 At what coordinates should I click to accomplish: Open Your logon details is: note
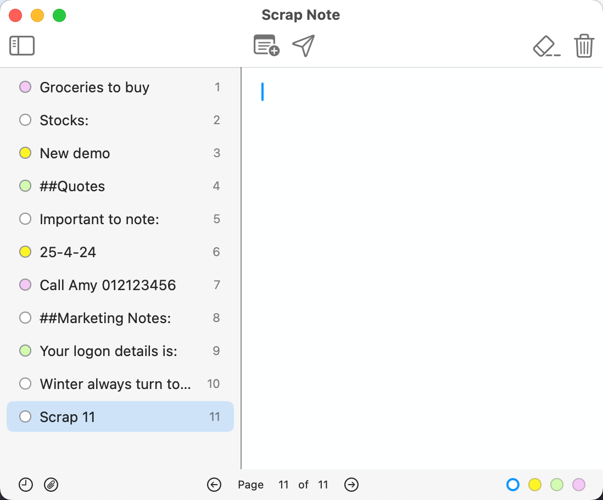pos(108,351)
